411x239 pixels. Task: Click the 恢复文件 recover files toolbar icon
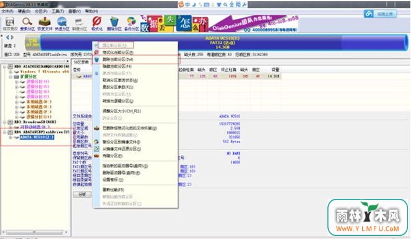45,23
